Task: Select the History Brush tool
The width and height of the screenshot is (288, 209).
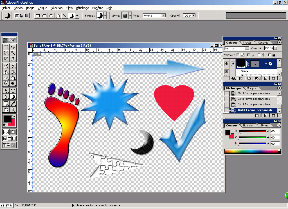Action: (x=13, y=72)
